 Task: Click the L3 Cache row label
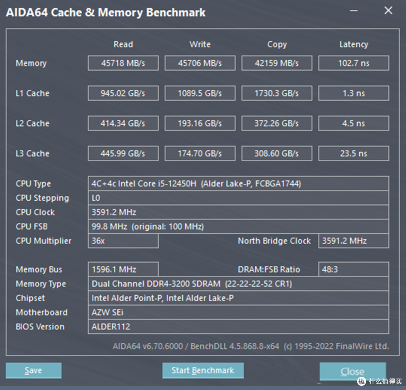32,153
